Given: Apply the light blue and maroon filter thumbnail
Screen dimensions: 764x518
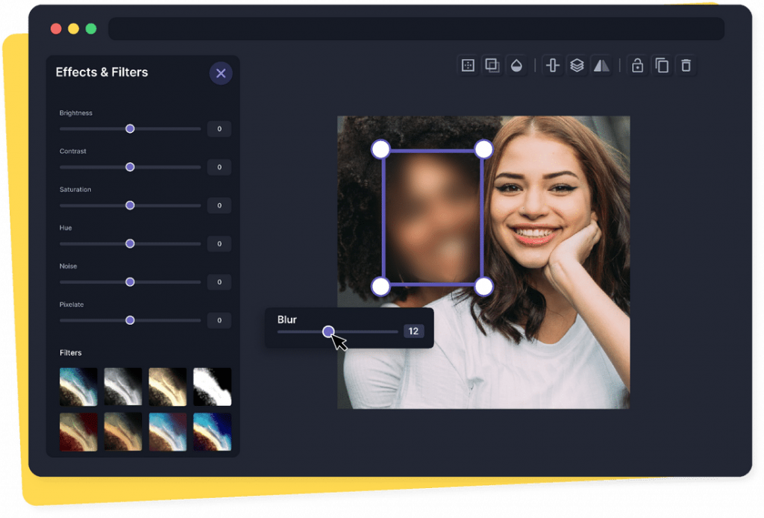Looking at the screenshot, I should pos(168,431).
